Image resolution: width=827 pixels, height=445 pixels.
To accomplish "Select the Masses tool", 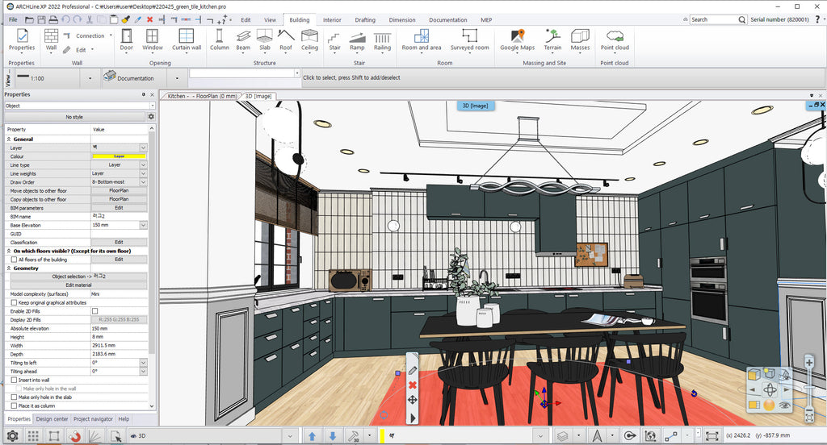I will [580, 40].
